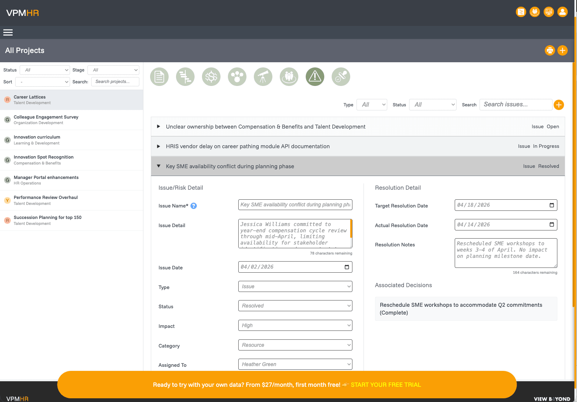577x402 pixels.
Task: Click the stamp approvals icon
Action: (341, 77)
